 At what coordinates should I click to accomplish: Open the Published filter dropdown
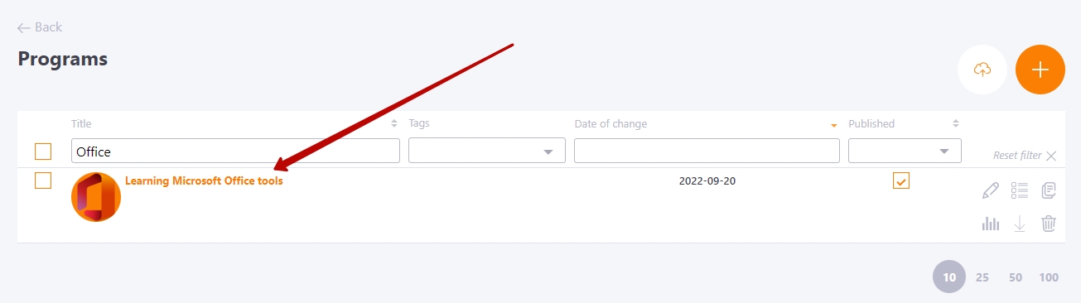[x=905, y=151]
